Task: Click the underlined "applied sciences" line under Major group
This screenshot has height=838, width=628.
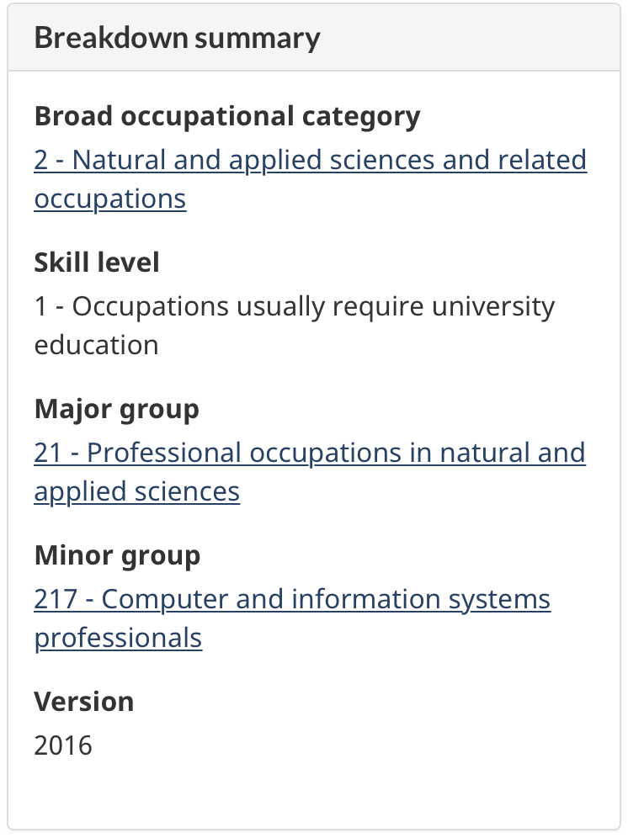Action: (x=137, y=491)
